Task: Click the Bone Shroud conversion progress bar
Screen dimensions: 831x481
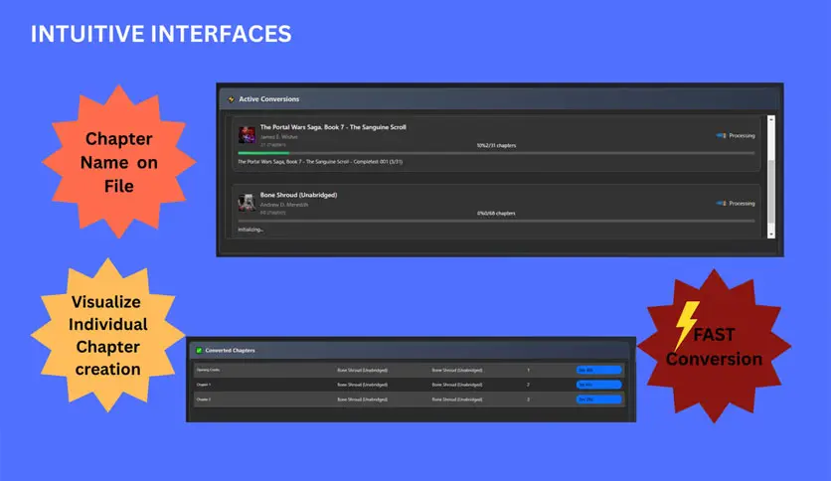Action: tap(496, 221)
